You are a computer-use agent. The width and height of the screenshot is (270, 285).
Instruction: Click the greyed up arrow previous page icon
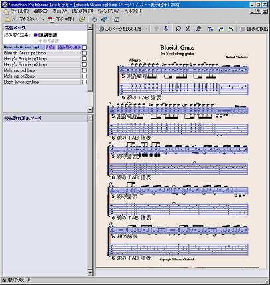pyautogui.click(x=156, y=29)
